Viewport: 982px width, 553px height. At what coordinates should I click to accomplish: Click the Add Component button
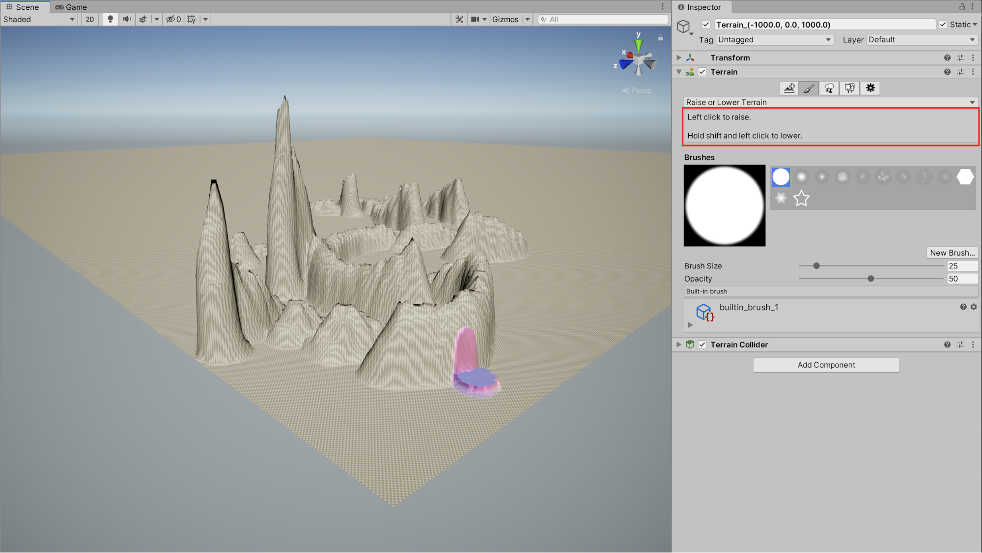pos(826,365)
